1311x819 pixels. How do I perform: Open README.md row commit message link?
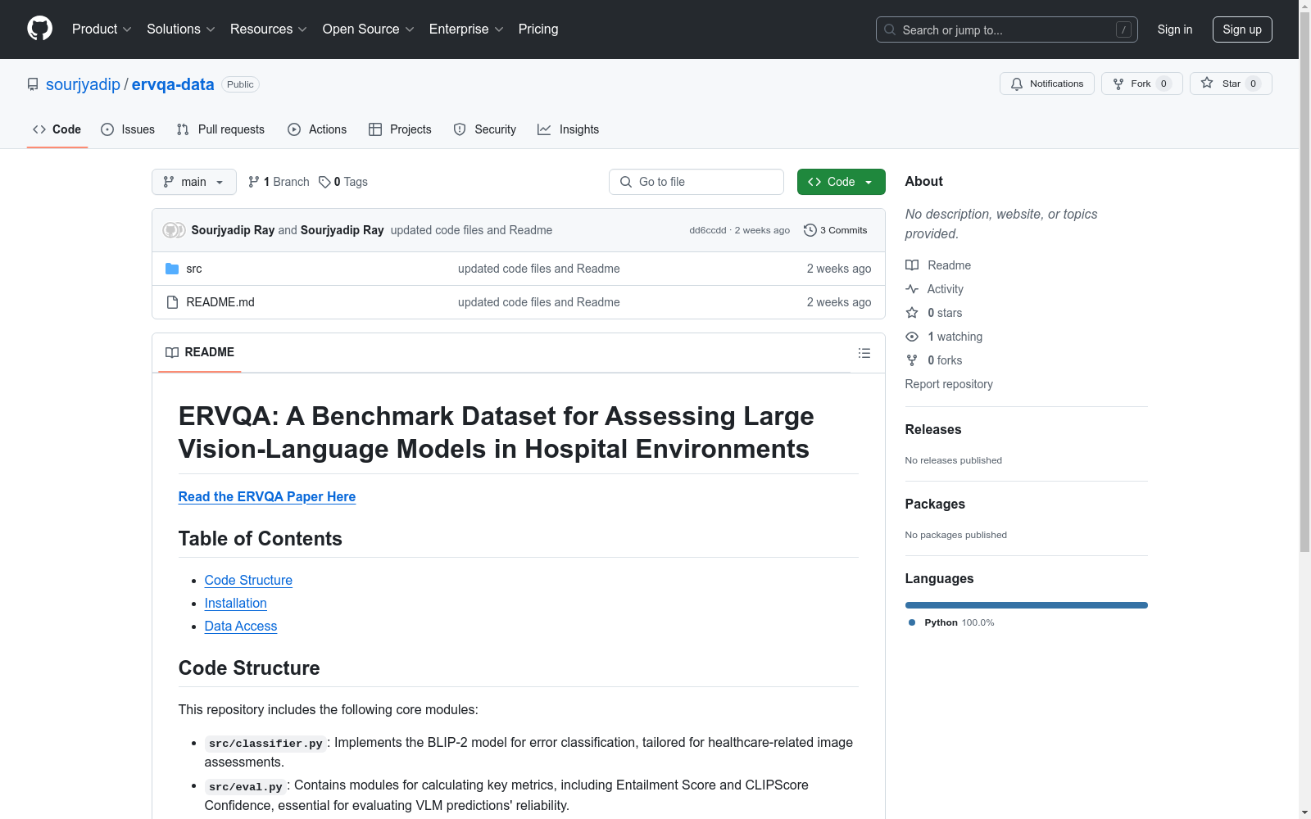click(x=539, y=302)
